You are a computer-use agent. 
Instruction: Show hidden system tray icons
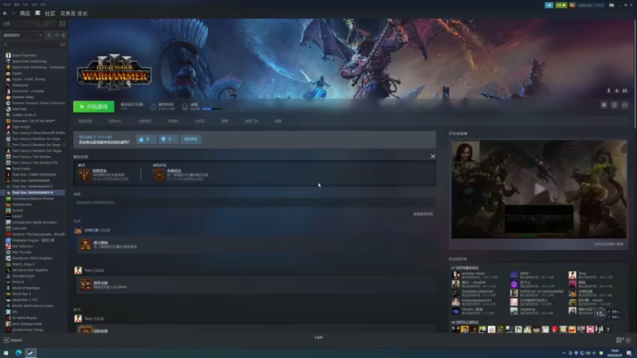(564, 353)
